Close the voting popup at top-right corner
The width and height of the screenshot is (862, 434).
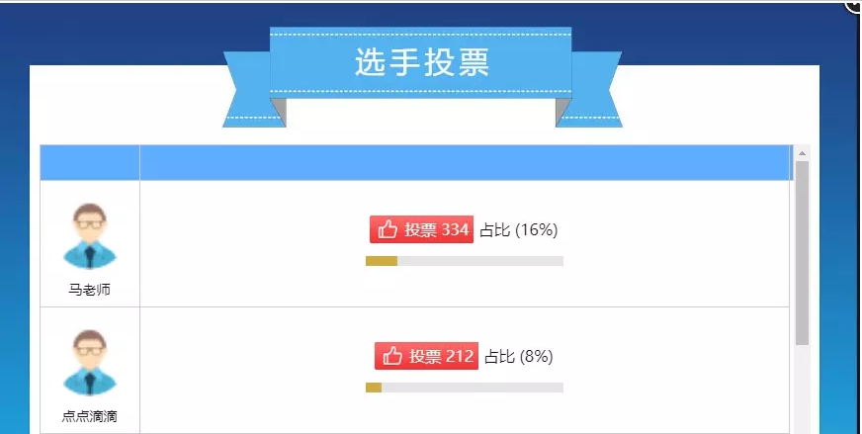coord(854,5)
